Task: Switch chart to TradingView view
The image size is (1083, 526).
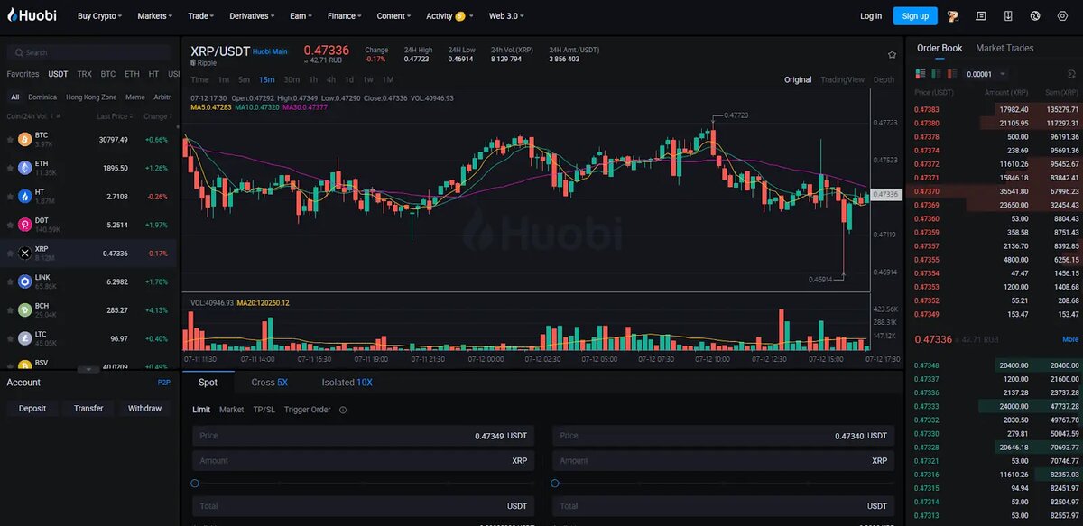Action: tap(842, 79)
